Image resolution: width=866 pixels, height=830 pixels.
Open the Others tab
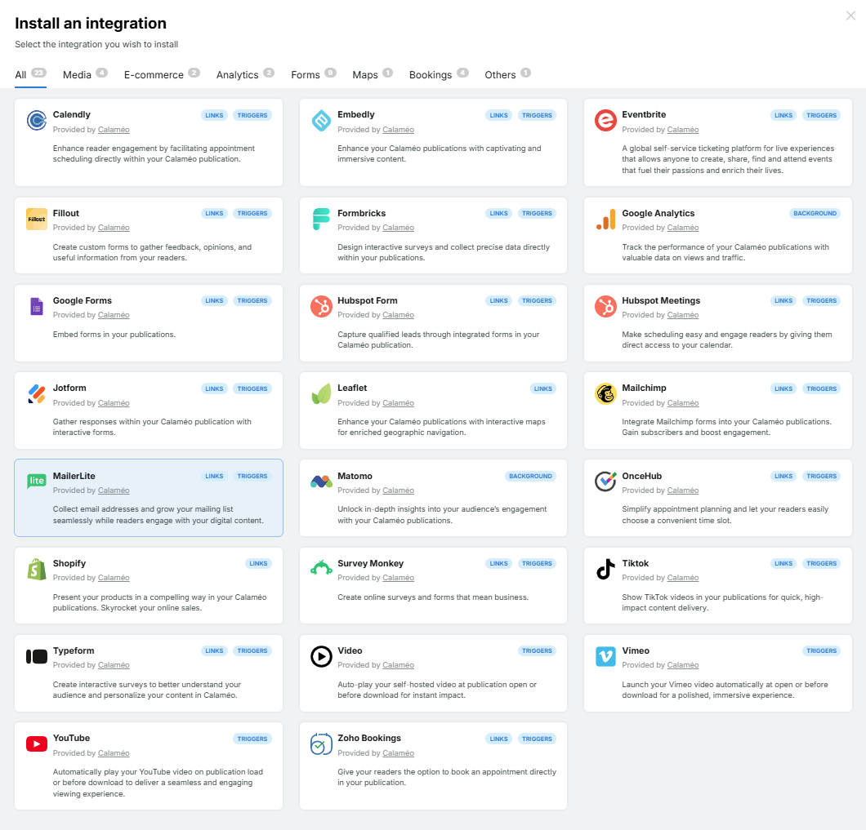point(507,74)
